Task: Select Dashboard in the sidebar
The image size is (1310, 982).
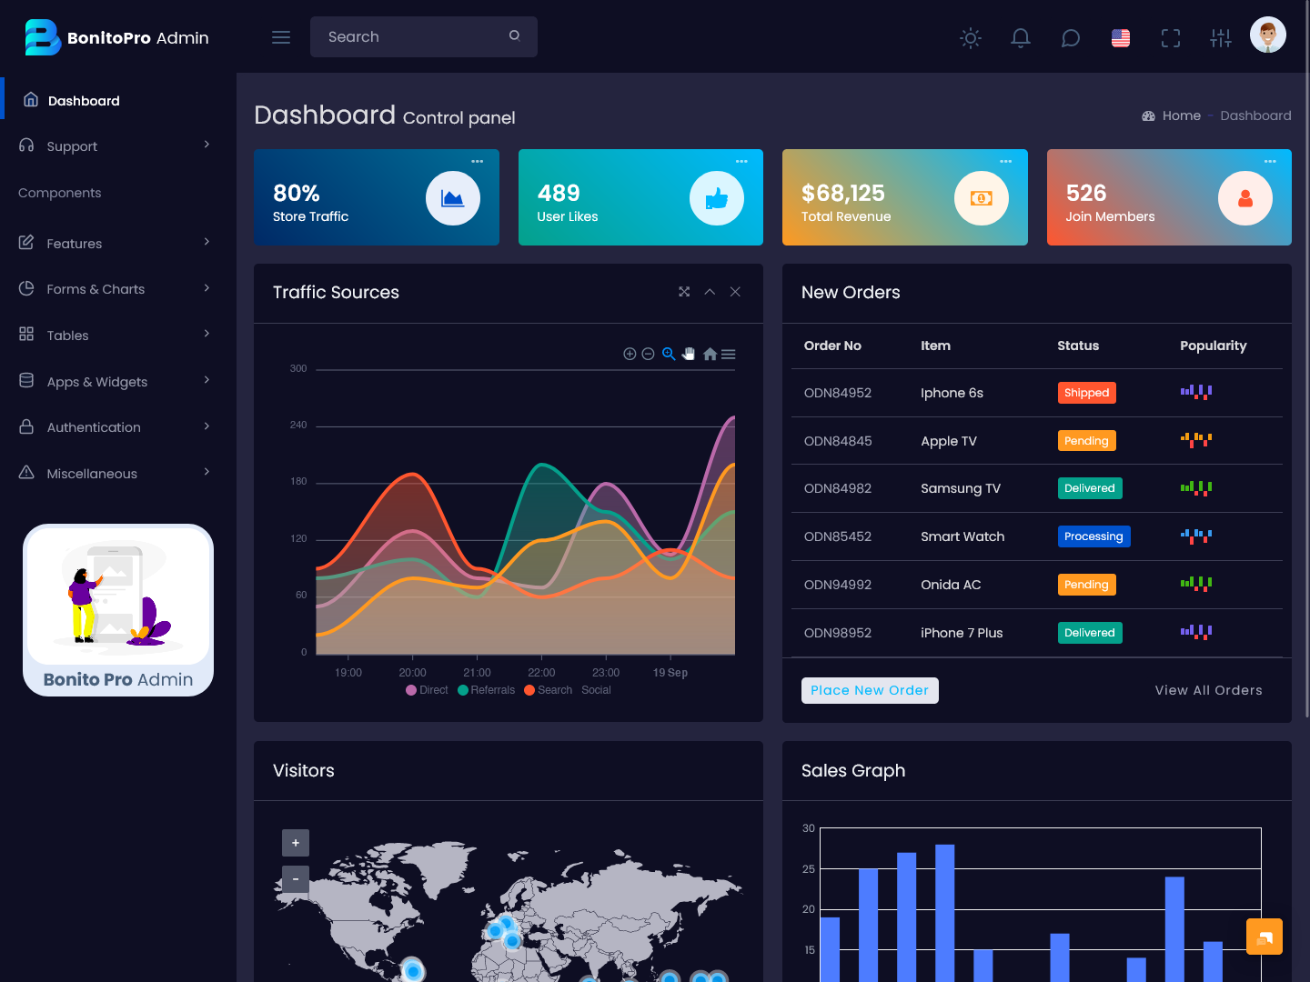Action: coord(84,100)
